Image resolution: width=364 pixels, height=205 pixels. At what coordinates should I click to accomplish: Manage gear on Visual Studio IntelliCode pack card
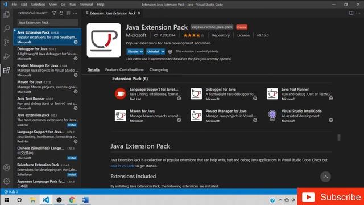coord(331,120)
